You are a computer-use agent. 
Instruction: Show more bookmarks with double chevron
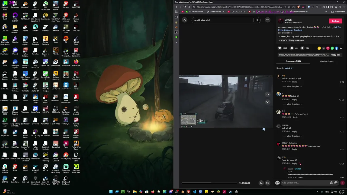point(326,12)
